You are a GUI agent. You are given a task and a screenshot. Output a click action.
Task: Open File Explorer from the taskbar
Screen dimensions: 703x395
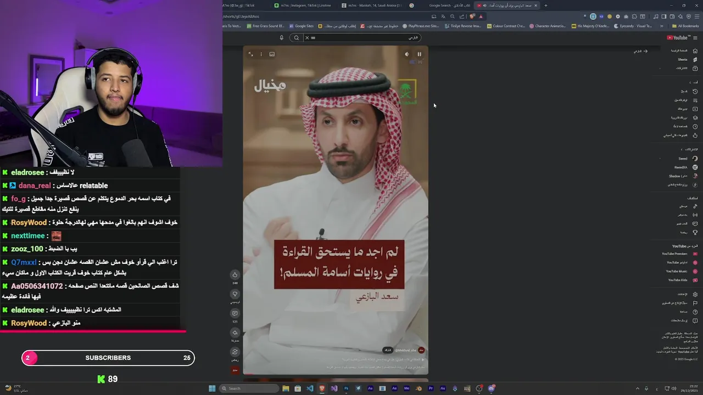click(x=286, y=388)
